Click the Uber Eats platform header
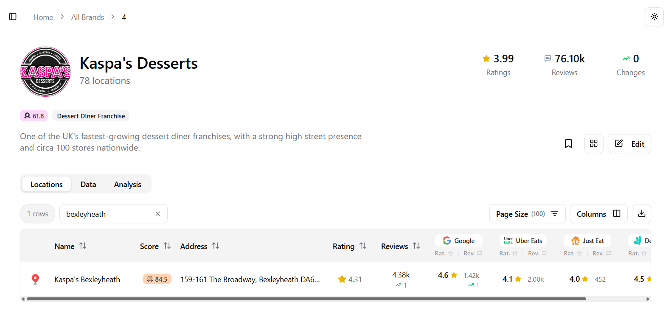The height and width of the screenshot is (319, 671). (x=523, y=241)
